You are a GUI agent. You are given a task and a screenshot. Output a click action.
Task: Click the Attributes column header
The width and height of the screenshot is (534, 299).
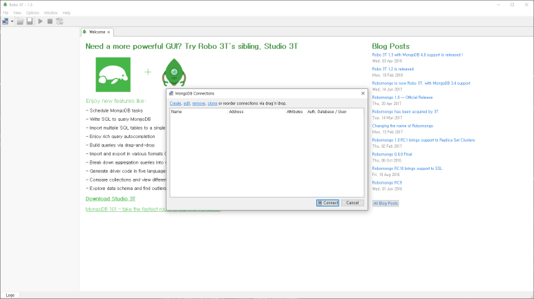coord(295,112)
